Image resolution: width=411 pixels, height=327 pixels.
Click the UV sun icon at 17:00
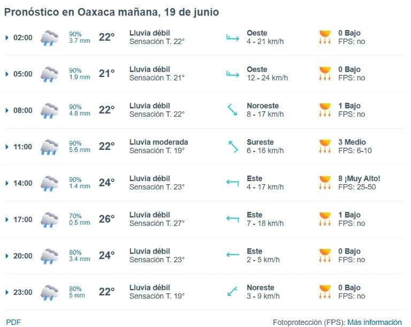coord(325,219)
